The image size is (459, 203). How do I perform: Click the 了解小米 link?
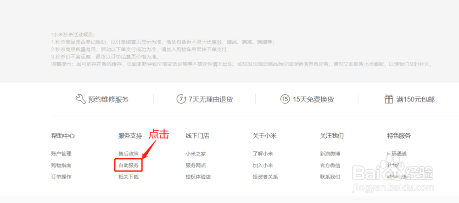[x=263, y=154]
